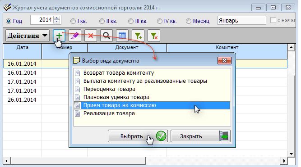Viewport: 301px width, 167px height.
Task: Click the Выбрать button
Action: coord(138,136)
